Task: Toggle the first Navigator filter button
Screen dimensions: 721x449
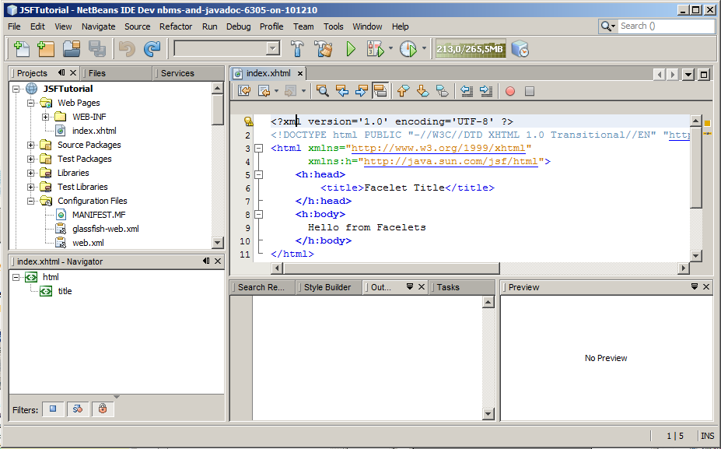Action: click(x=53, y=409)
